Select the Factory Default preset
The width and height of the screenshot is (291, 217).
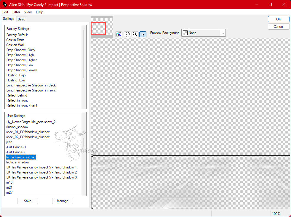click(17, 35)
